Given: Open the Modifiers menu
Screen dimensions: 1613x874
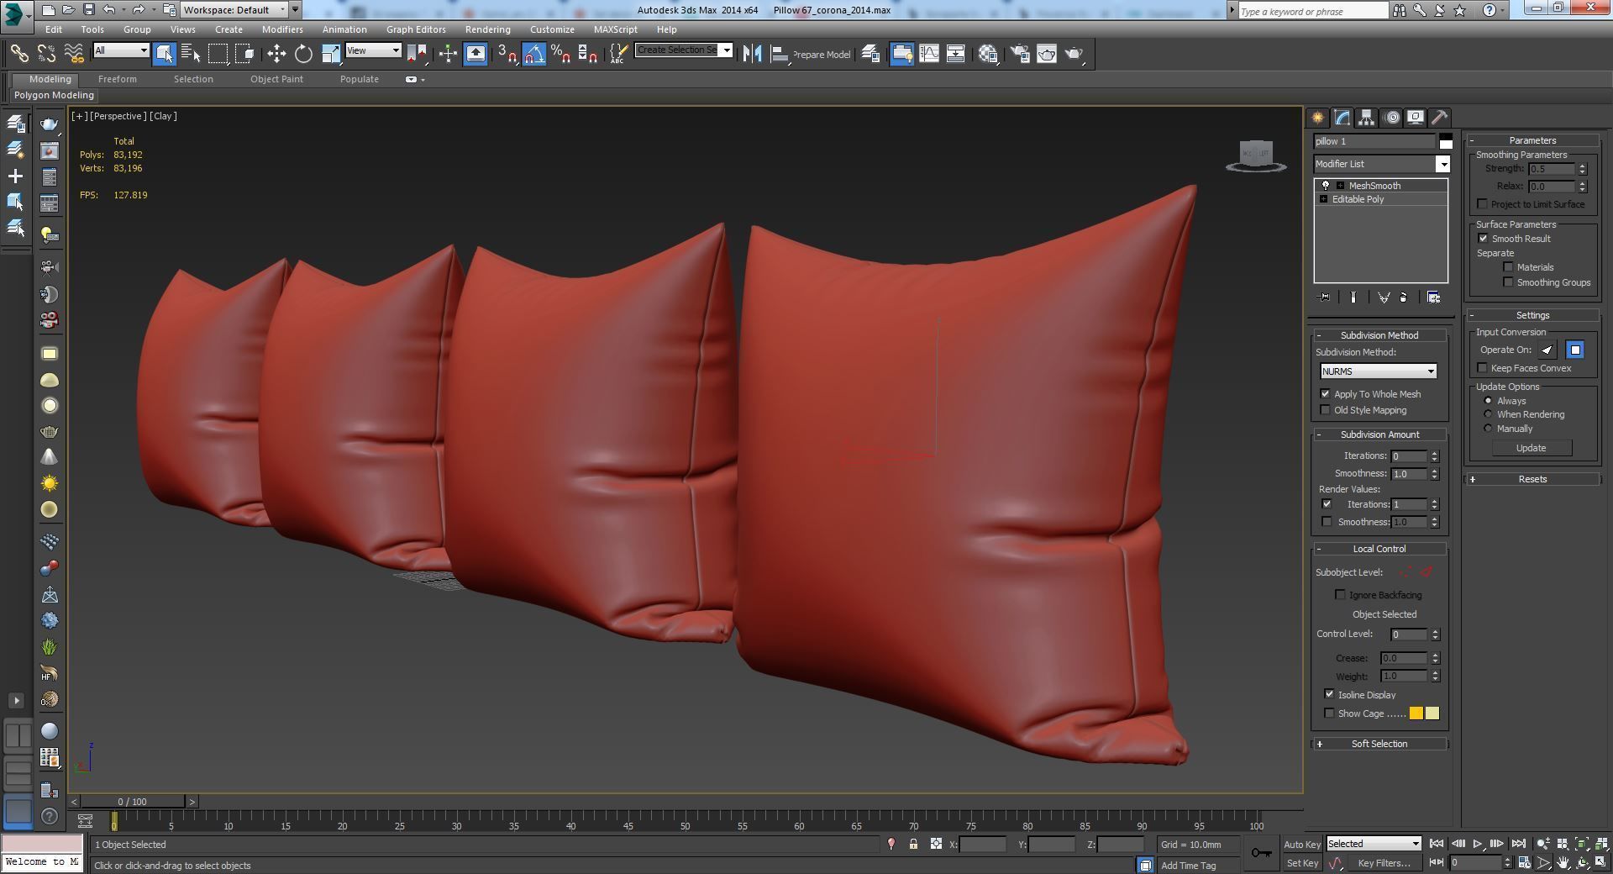Looking at the screenshot, I should 282,29.
